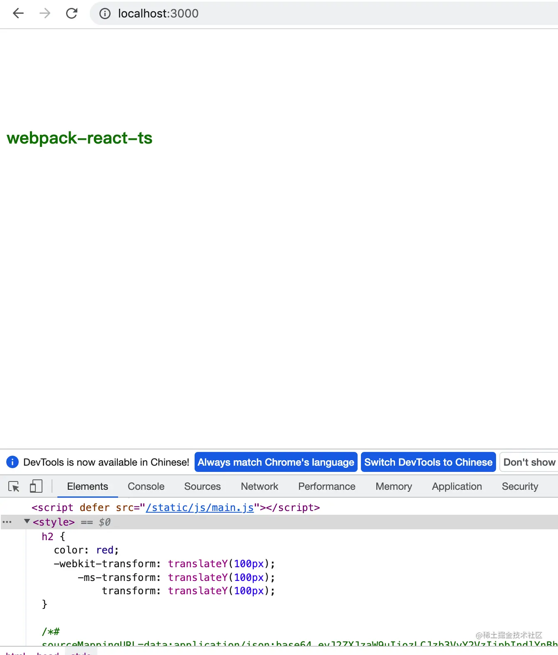Viewport: 558px width, 655px height.
Task: Collapse the style element node
Action: pyautogui.click(x=27, y=521)
